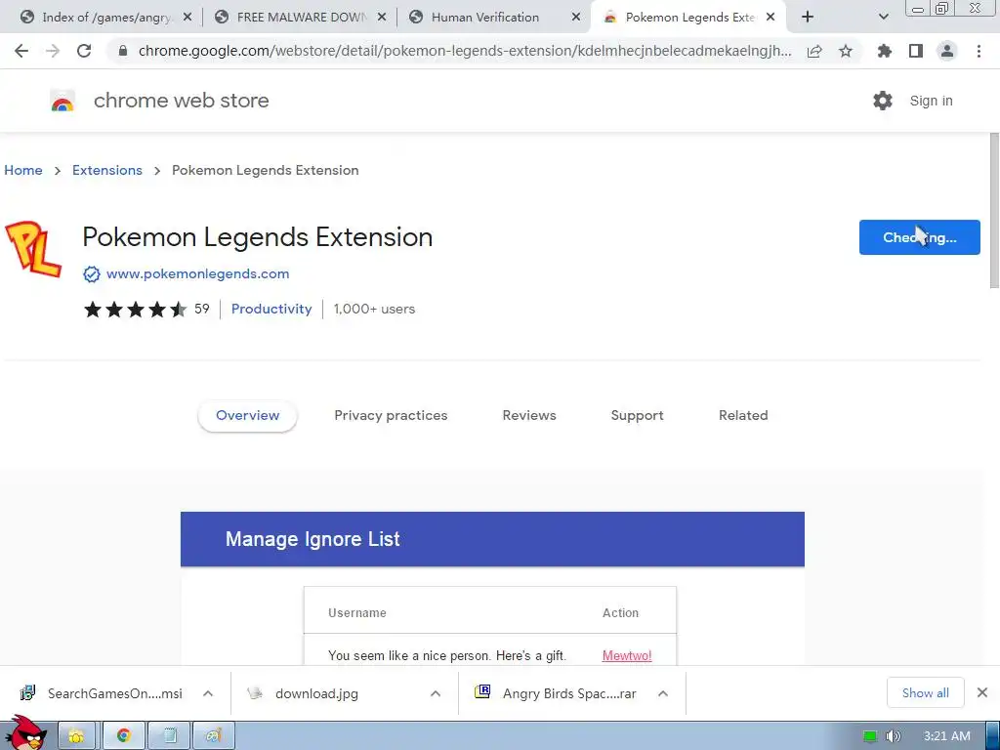The image size is (1000, 750).
Task: Expand options for SearchGamesOn msi download
Action: 208,693
